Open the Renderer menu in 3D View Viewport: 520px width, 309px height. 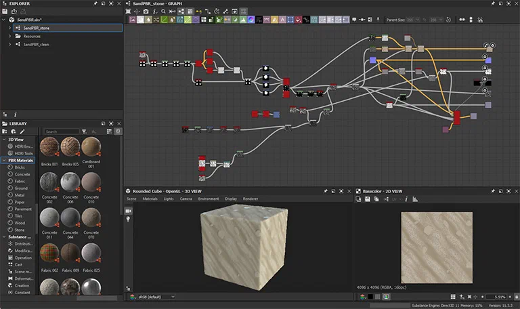[251, 199]
